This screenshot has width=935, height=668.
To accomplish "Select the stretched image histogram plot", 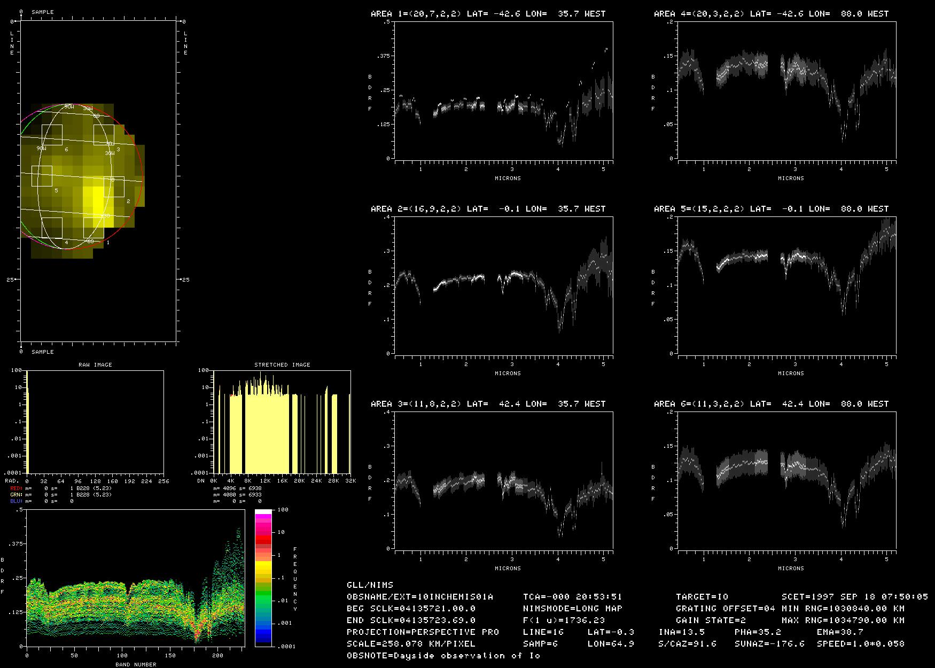I will tap(282, 422).
